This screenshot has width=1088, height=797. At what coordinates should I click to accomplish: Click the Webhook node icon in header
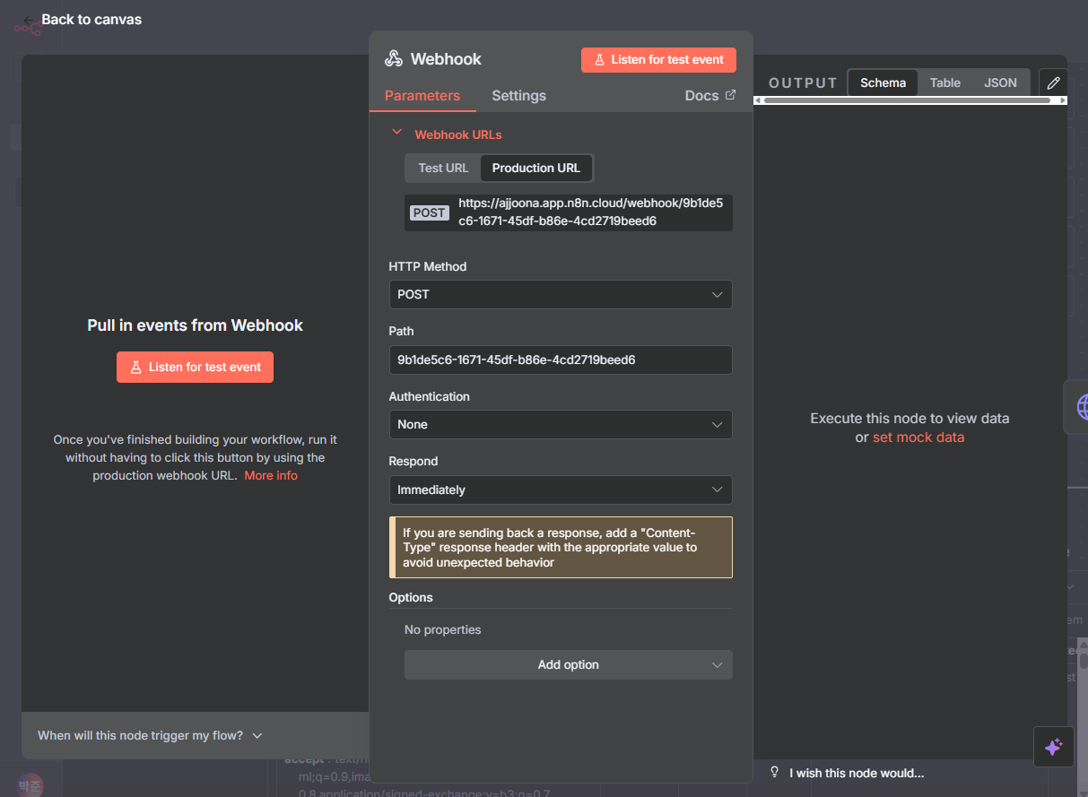tap(394, 59)
